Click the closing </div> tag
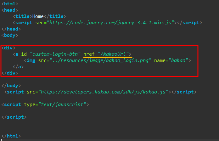The image size is (219, 141). tap(10, 73)
